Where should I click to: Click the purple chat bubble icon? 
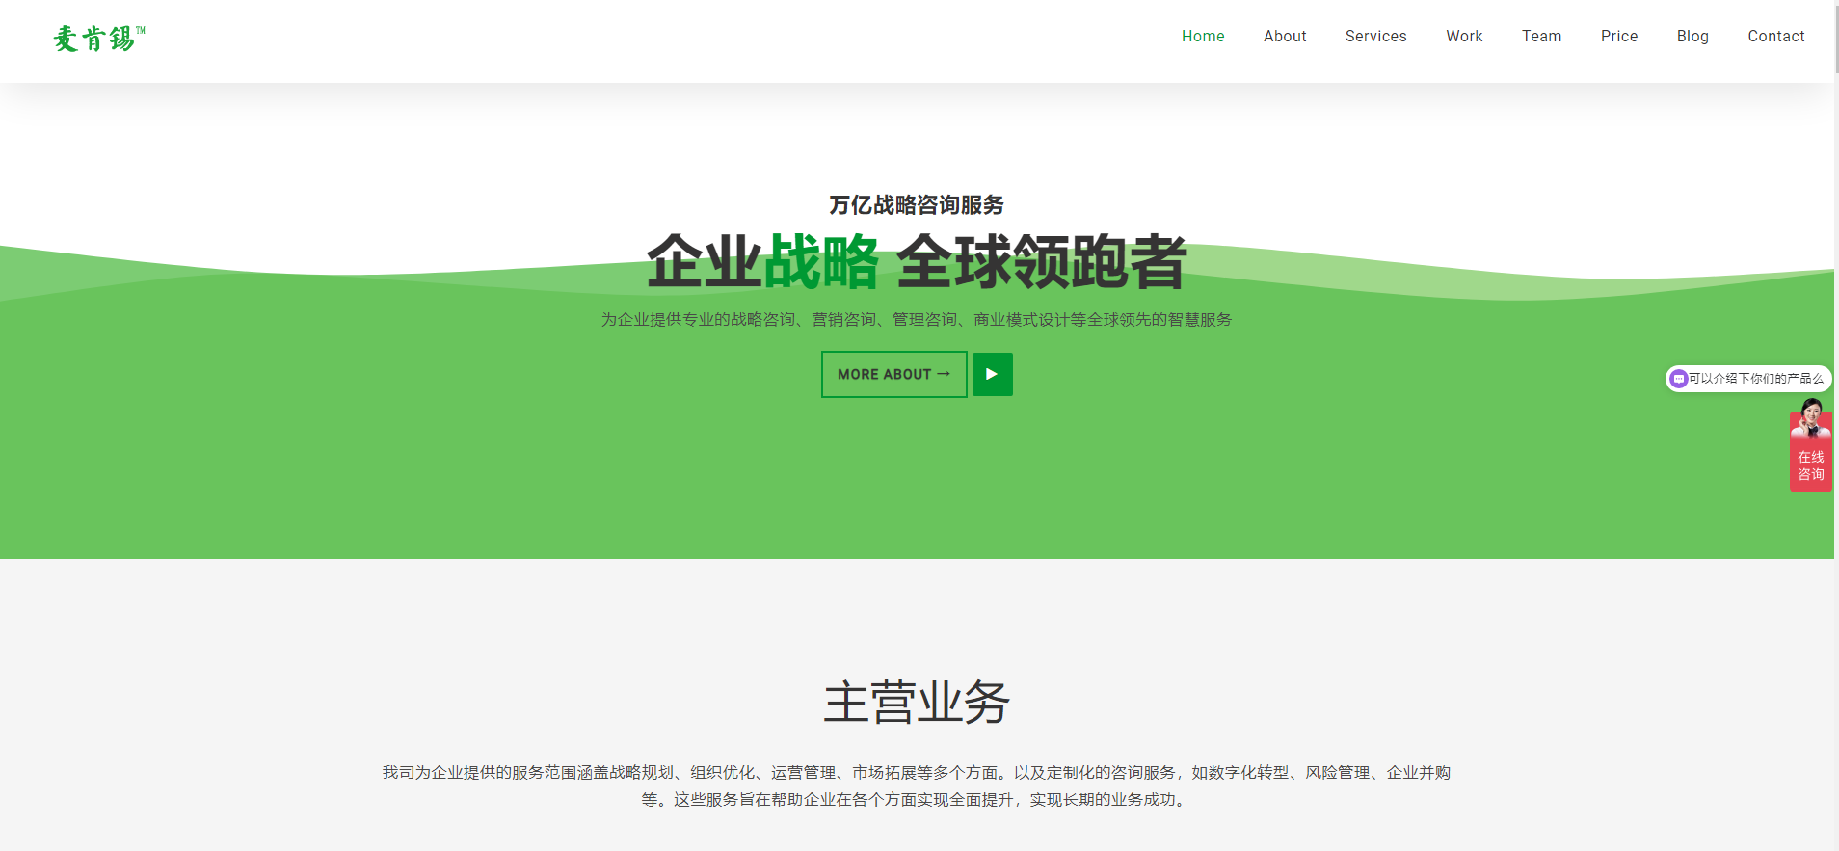1679,379
